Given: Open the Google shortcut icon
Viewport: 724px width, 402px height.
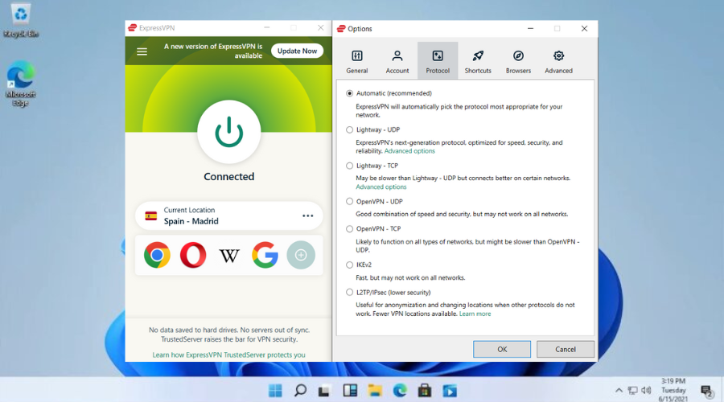Looking at the screenshot, I should point(265,256).
